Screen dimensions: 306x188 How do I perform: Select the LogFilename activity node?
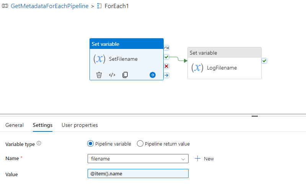click(x=225, y=63)
